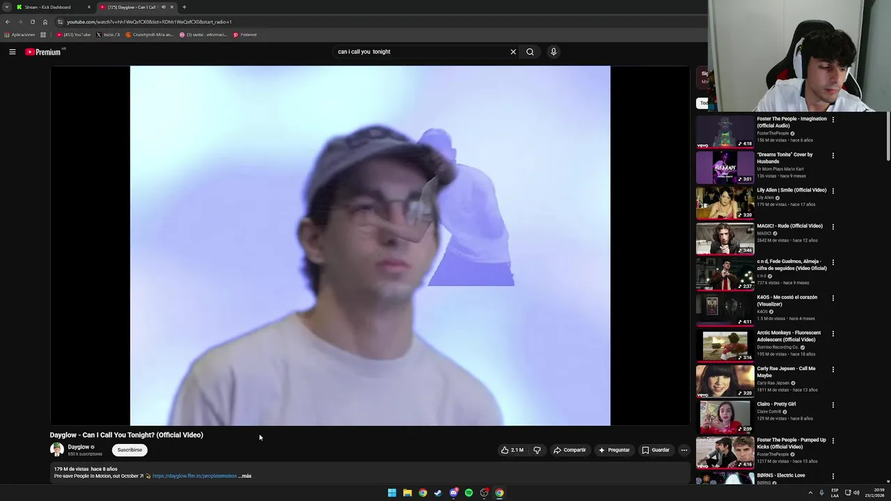Screen dimensions: 891x501
Task: Open options menu for Dreams Tonite cover
Action: [833, 155]
